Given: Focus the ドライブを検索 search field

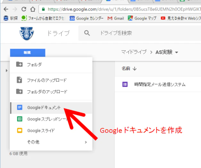Looking at the screenshot, I should [x=140, y=33].
